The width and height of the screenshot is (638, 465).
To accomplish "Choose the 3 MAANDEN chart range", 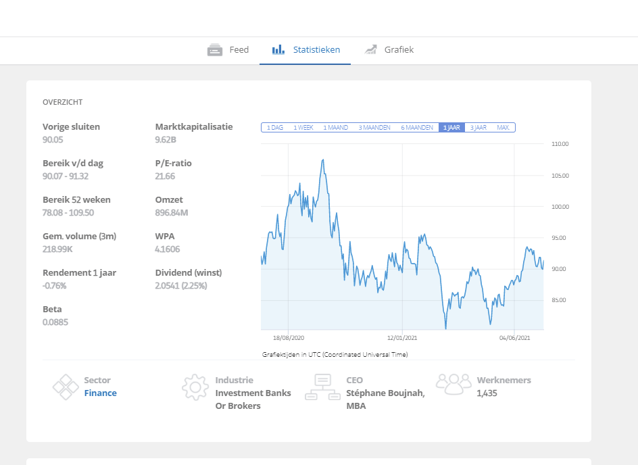I will click(x=374, y=127).
